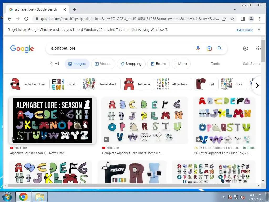Click the Google logo
This screenshot has width=269, height=202.
22,49
